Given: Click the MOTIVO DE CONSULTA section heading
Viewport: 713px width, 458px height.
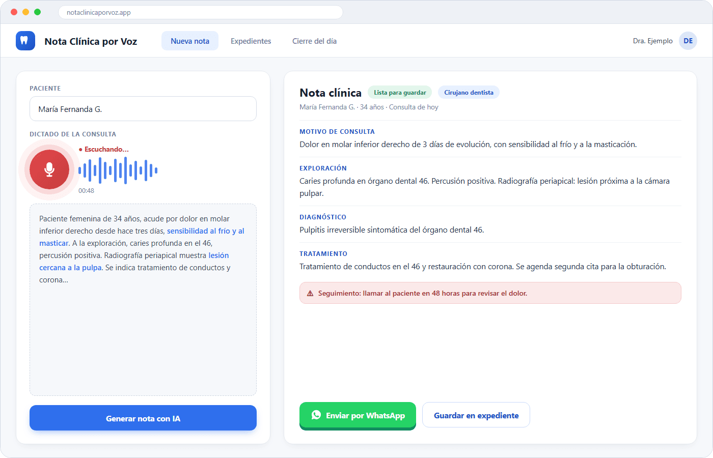Looking at the screenshot, I should [337, 132].
